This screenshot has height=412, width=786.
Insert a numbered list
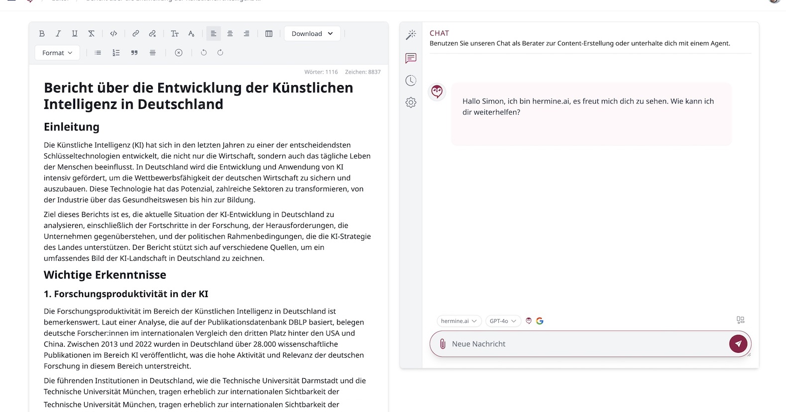click(116, 53)
